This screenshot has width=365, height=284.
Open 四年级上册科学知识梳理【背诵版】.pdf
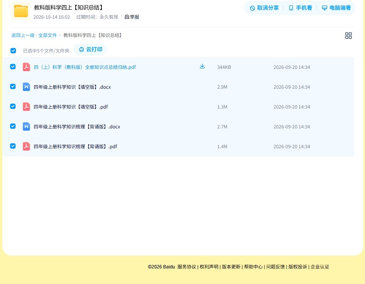[x=75, y=146]
